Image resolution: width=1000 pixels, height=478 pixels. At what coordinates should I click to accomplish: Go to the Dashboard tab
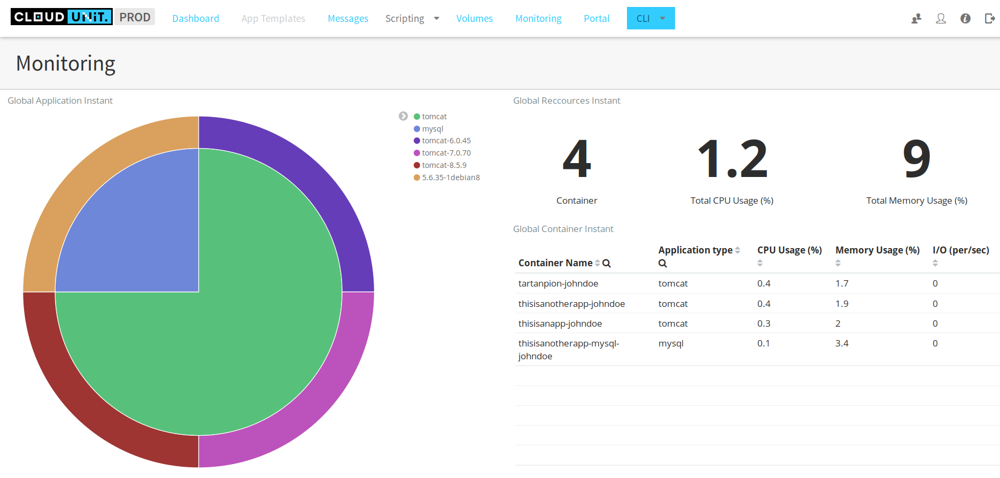click(x=196, y=19)
